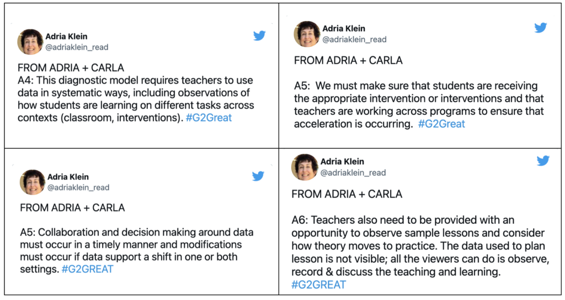Viewport: 565px width, 300px height.
Task: Open @adriaklein_read handle in A6 tweet
Action: [353, 172]
